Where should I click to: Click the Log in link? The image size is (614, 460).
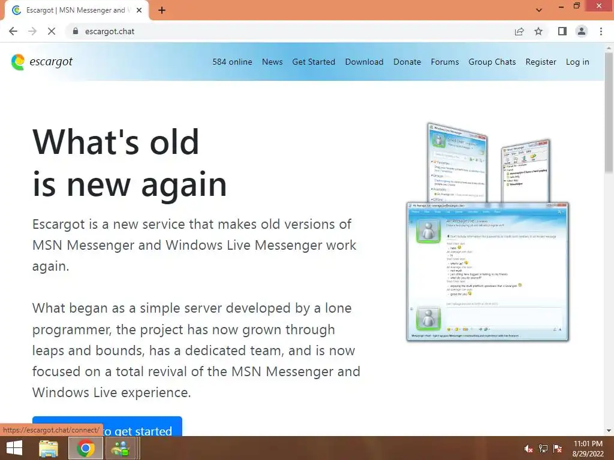[x=577, y=62]
